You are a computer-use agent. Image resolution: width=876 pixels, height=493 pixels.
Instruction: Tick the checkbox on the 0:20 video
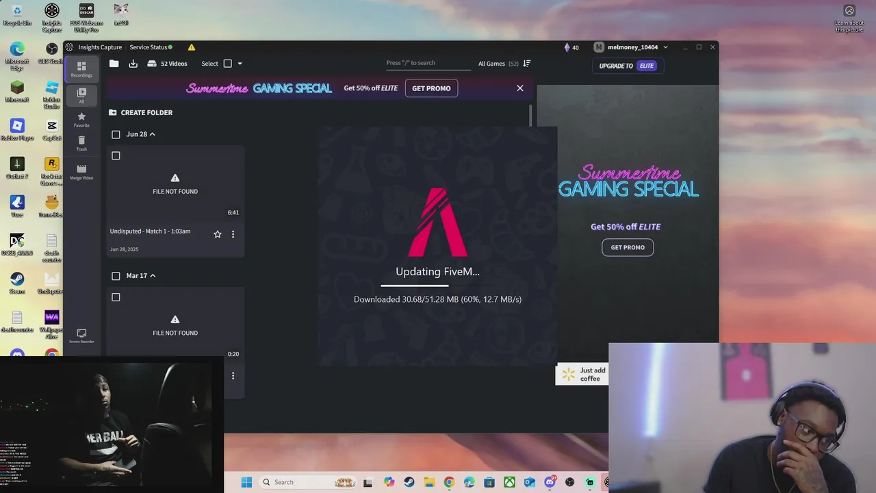[116, 297]
